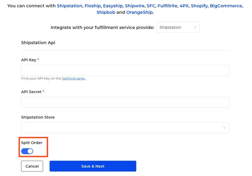
Task: Click the Split Order label
Action: pyautogui.click(x=32, y=143)
